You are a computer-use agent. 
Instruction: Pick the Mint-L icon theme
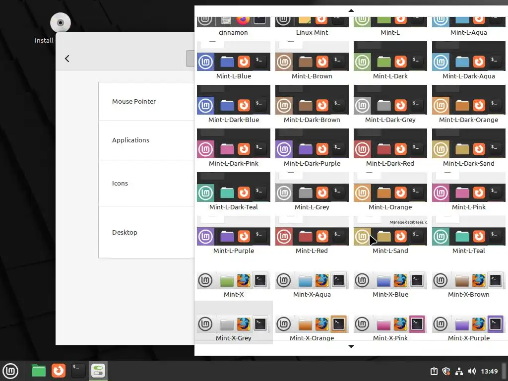(x=390, y=27)
